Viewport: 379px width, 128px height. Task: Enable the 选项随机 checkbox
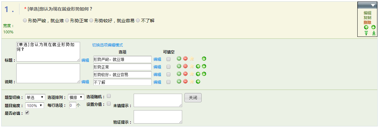109,96
